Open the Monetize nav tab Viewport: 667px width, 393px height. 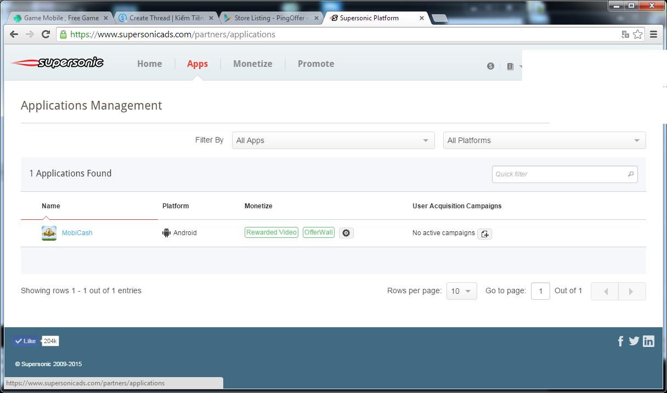[253, 64]
